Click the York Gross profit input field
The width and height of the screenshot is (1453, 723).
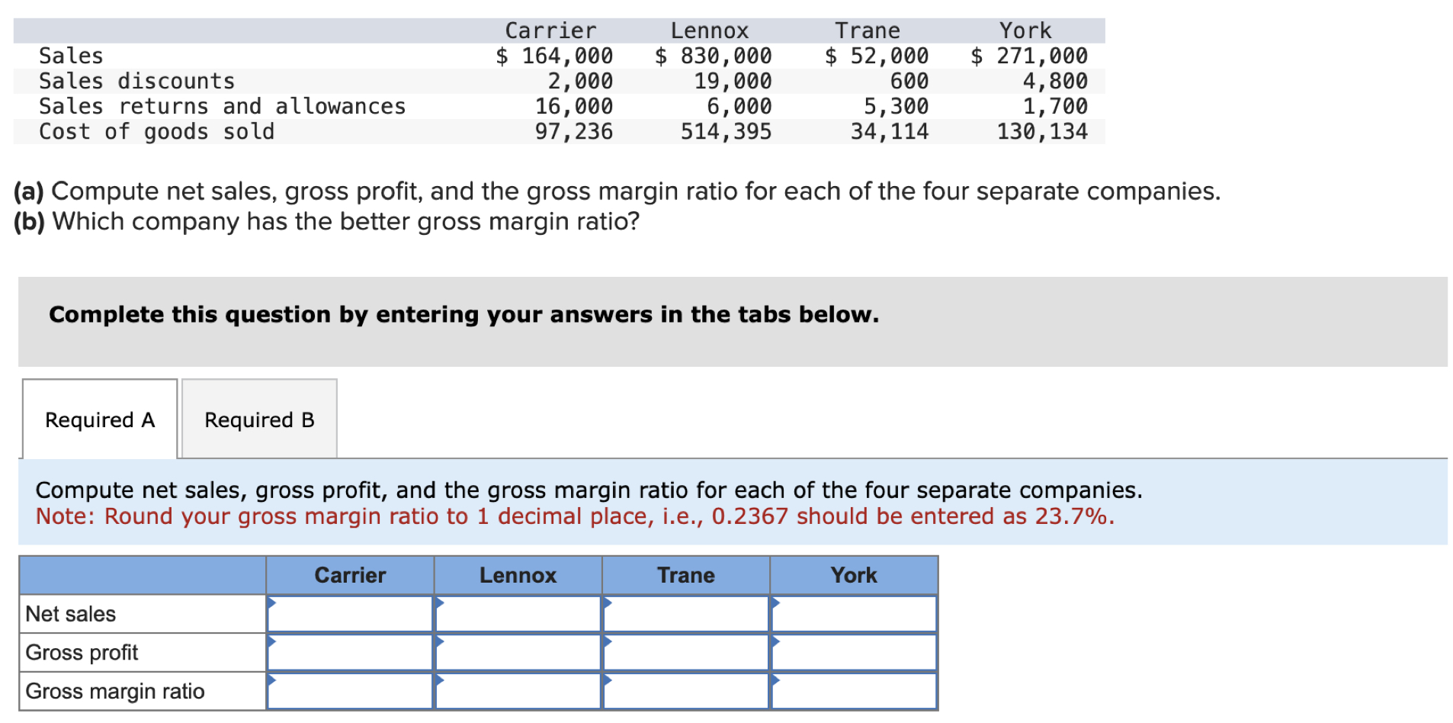(x=854, y=651)
